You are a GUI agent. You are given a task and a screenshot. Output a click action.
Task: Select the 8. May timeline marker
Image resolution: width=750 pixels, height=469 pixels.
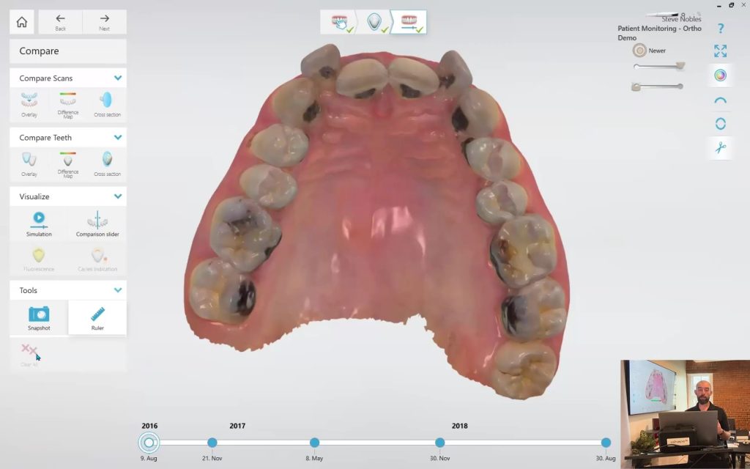click(x=314, y=443)
